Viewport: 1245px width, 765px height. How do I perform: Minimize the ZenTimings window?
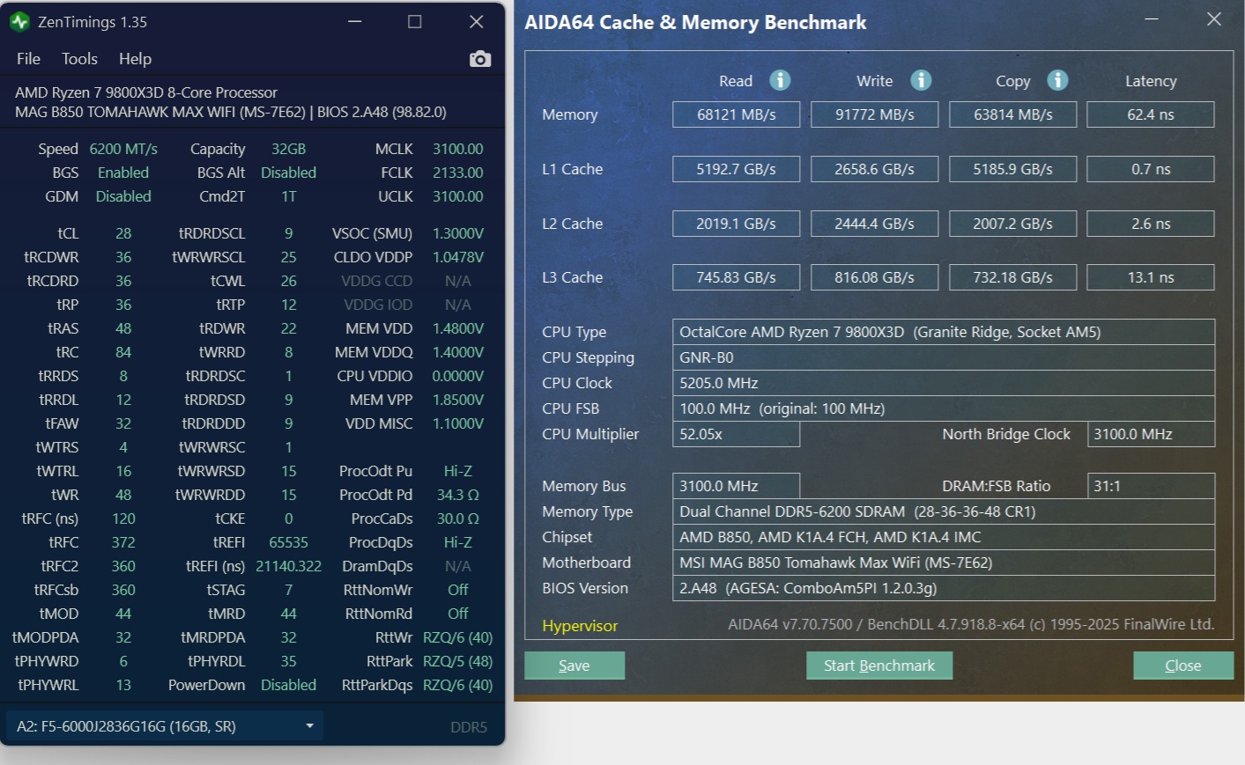tap(355, 22)
